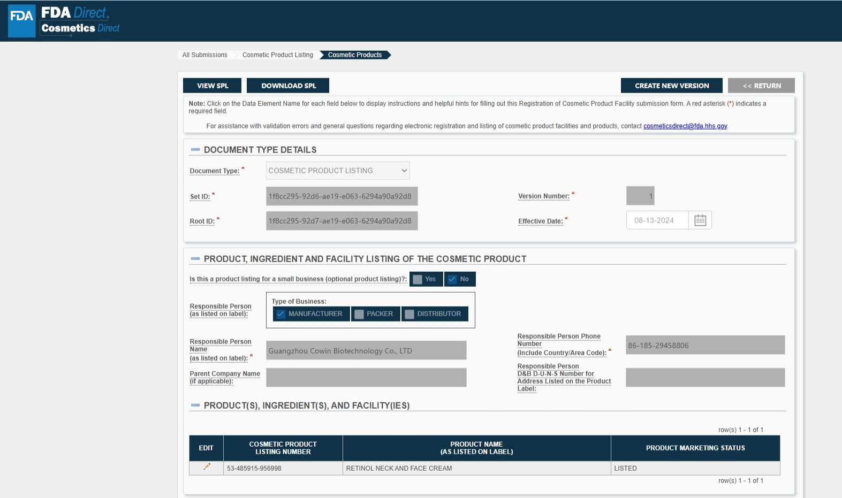Click the Document Type label for hints
842x498 pixels.
click(x=215, y=171)
